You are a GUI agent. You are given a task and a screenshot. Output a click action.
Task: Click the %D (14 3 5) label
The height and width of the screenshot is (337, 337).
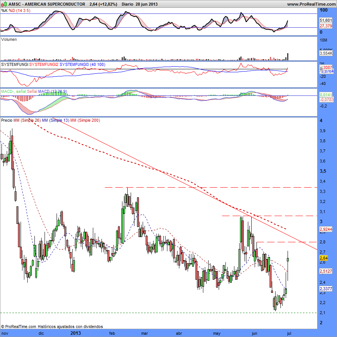click(19, 10)
